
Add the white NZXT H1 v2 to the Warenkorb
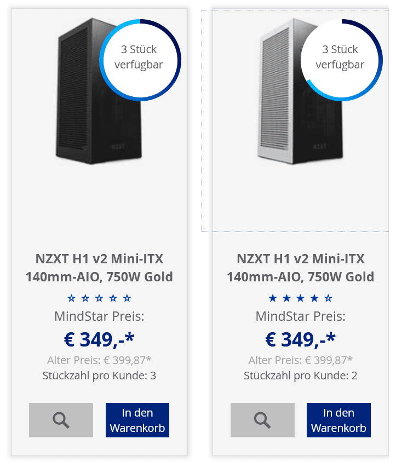coord(338,420)
